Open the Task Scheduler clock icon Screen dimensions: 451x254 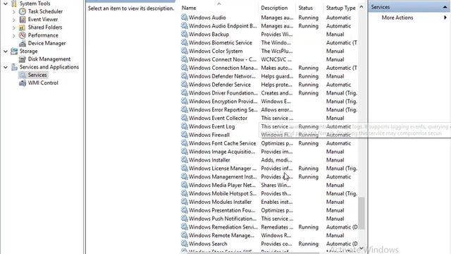click(23, 11)
